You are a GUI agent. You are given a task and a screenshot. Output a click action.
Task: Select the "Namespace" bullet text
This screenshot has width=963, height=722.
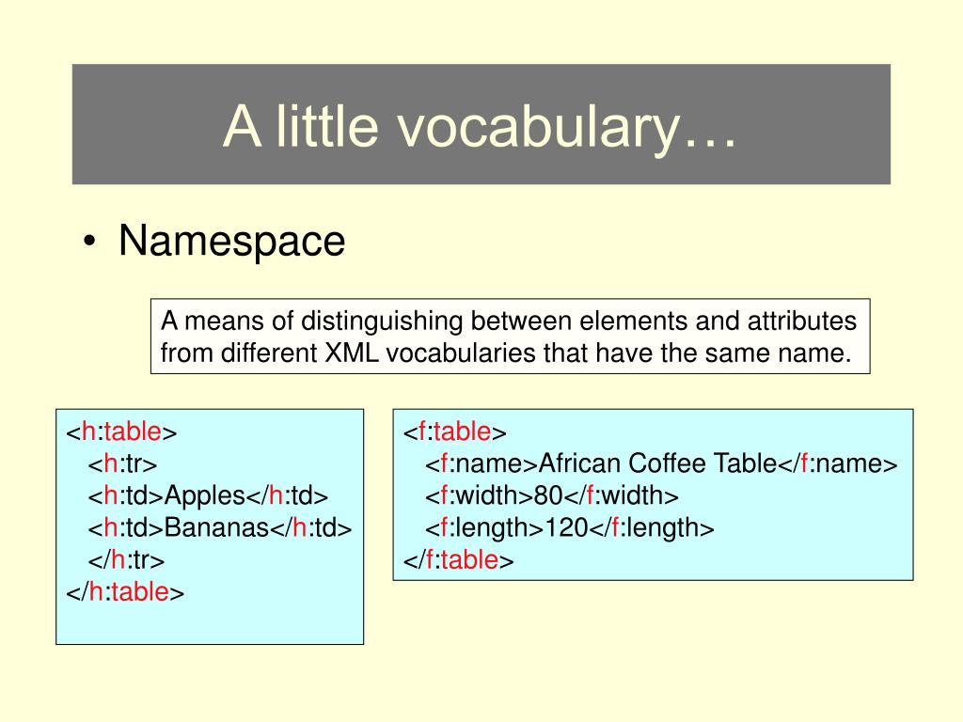click(231, 241)
